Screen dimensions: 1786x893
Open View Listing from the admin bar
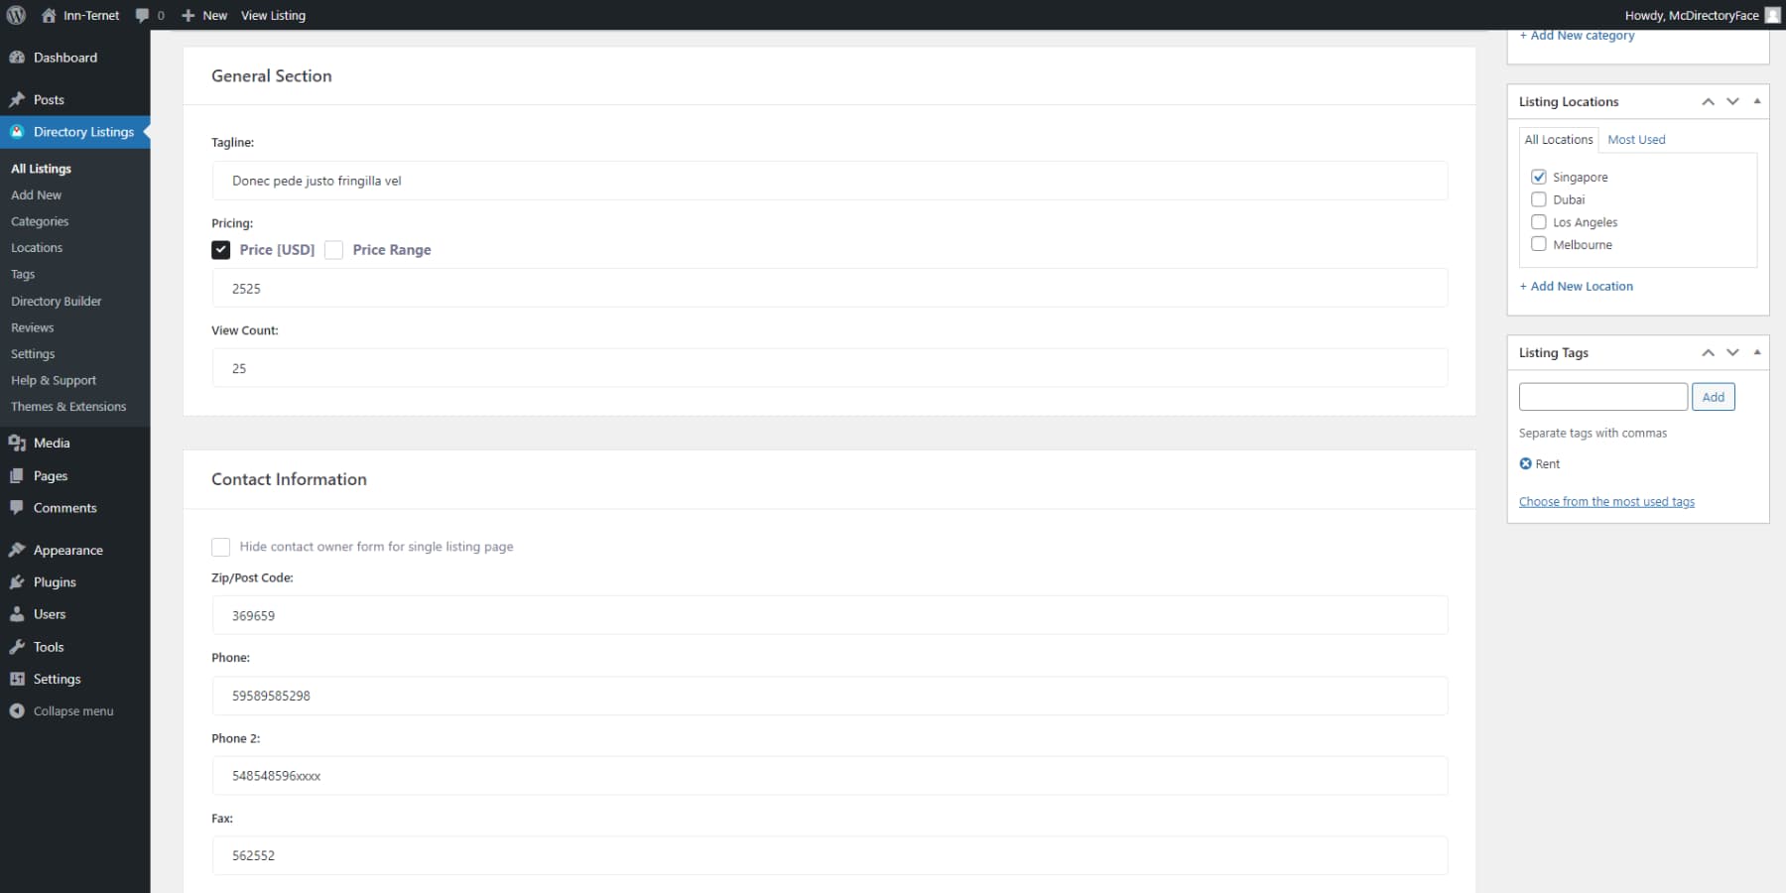pos(273,15)
